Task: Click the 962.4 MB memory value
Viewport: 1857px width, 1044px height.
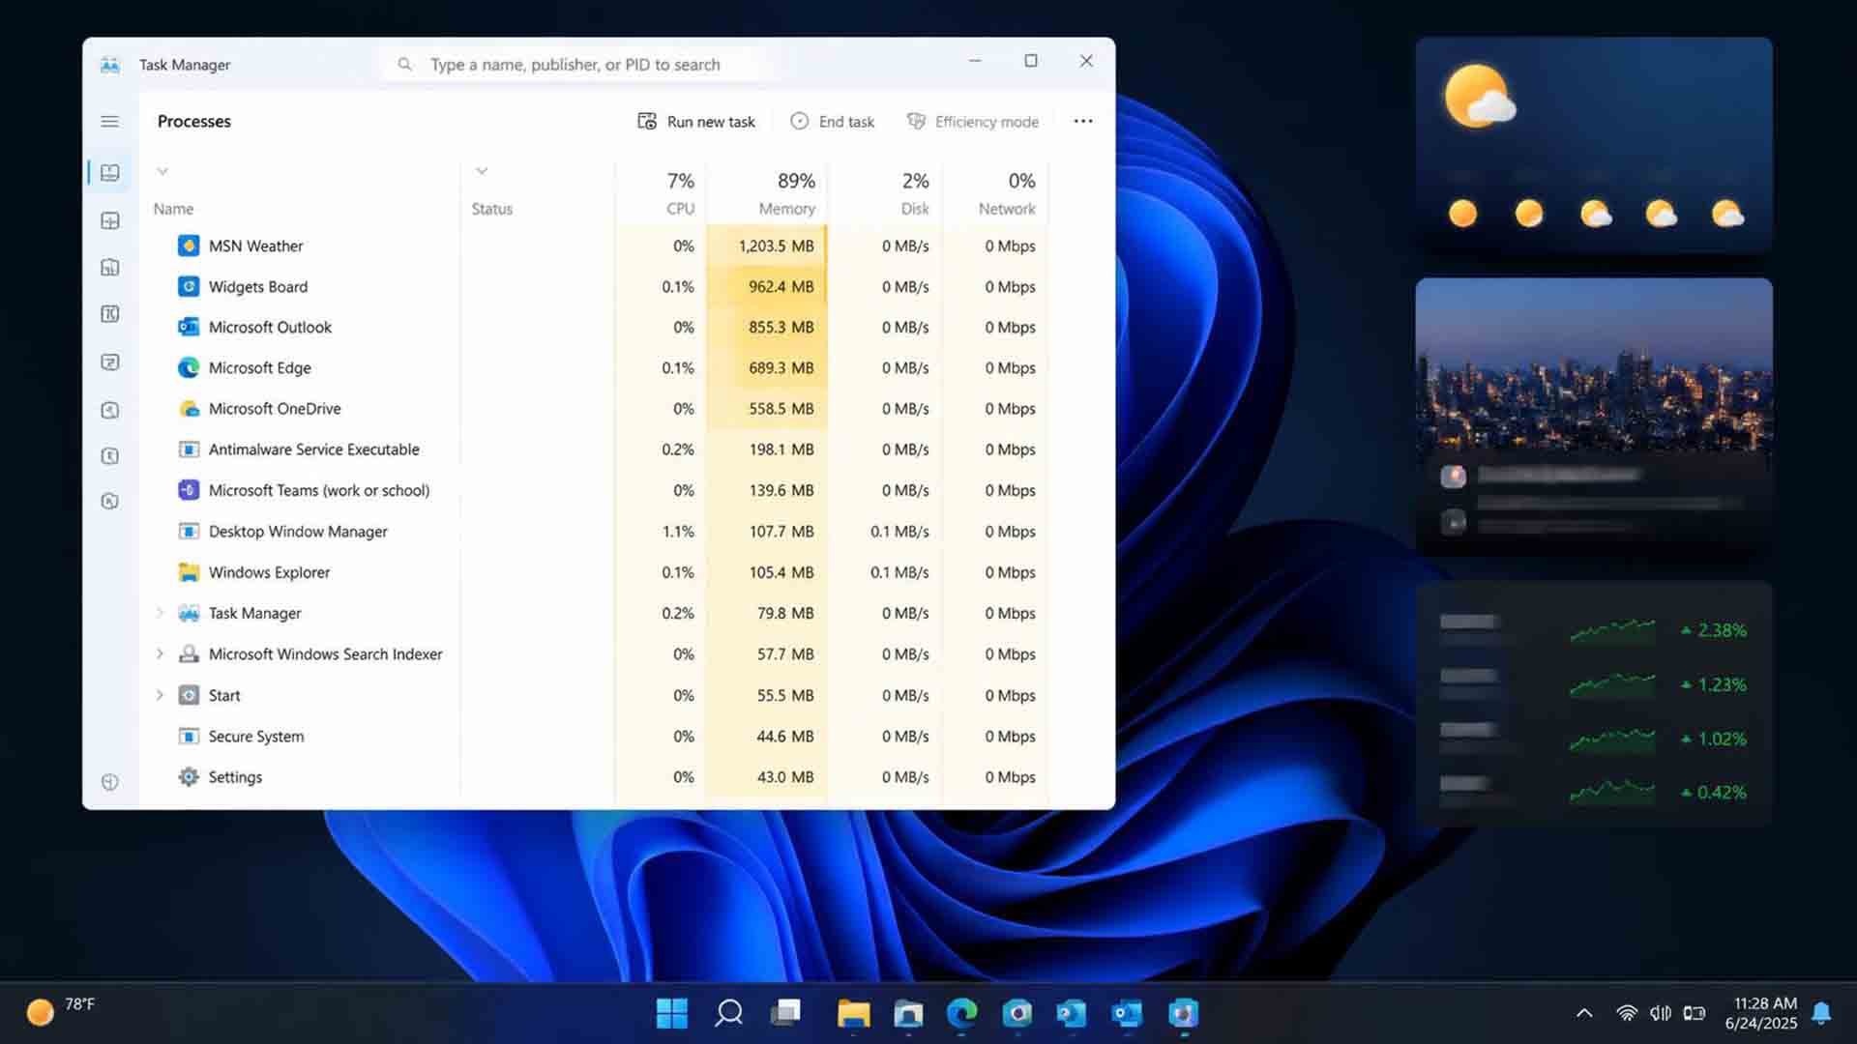Action: point(781,286)
